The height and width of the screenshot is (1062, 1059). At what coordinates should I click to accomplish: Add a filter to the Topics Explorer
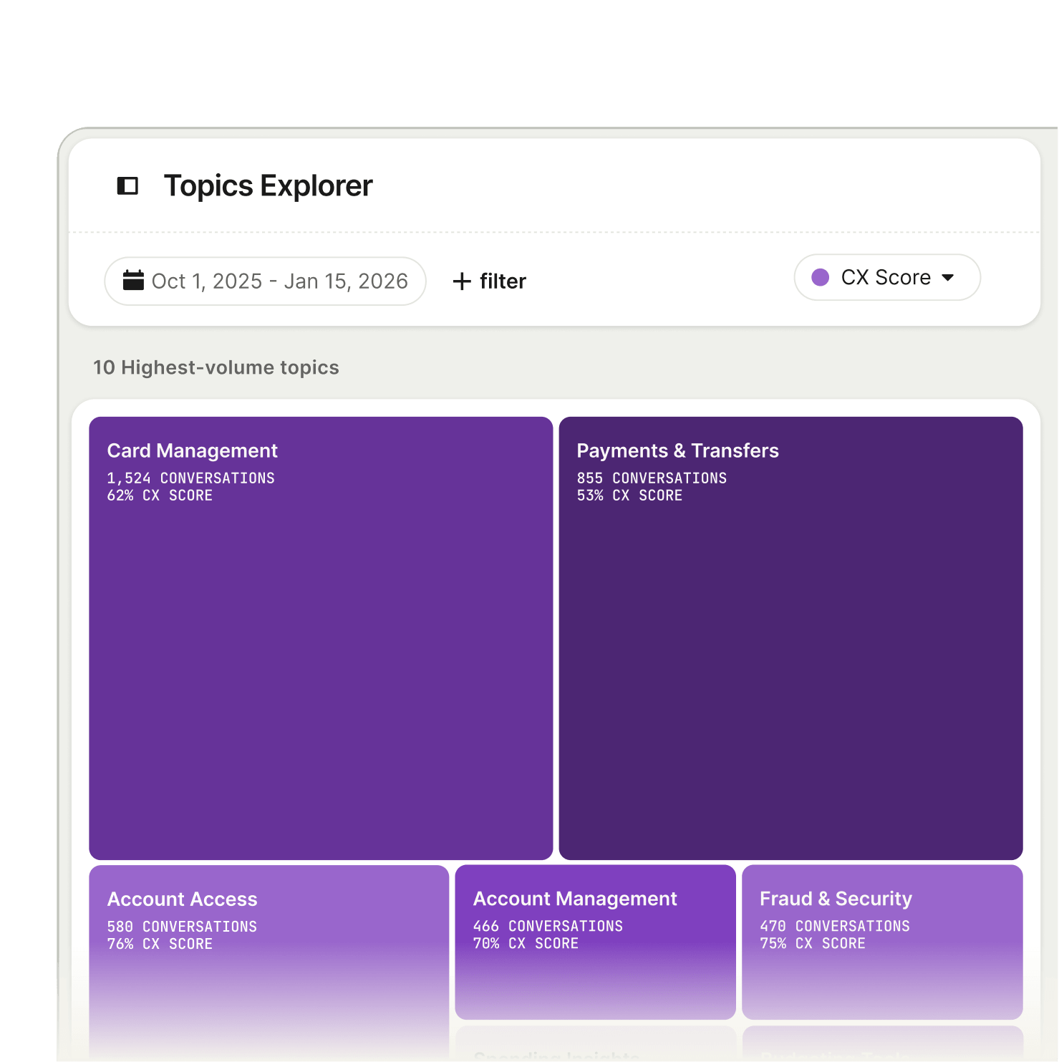(x=488, y=281)
